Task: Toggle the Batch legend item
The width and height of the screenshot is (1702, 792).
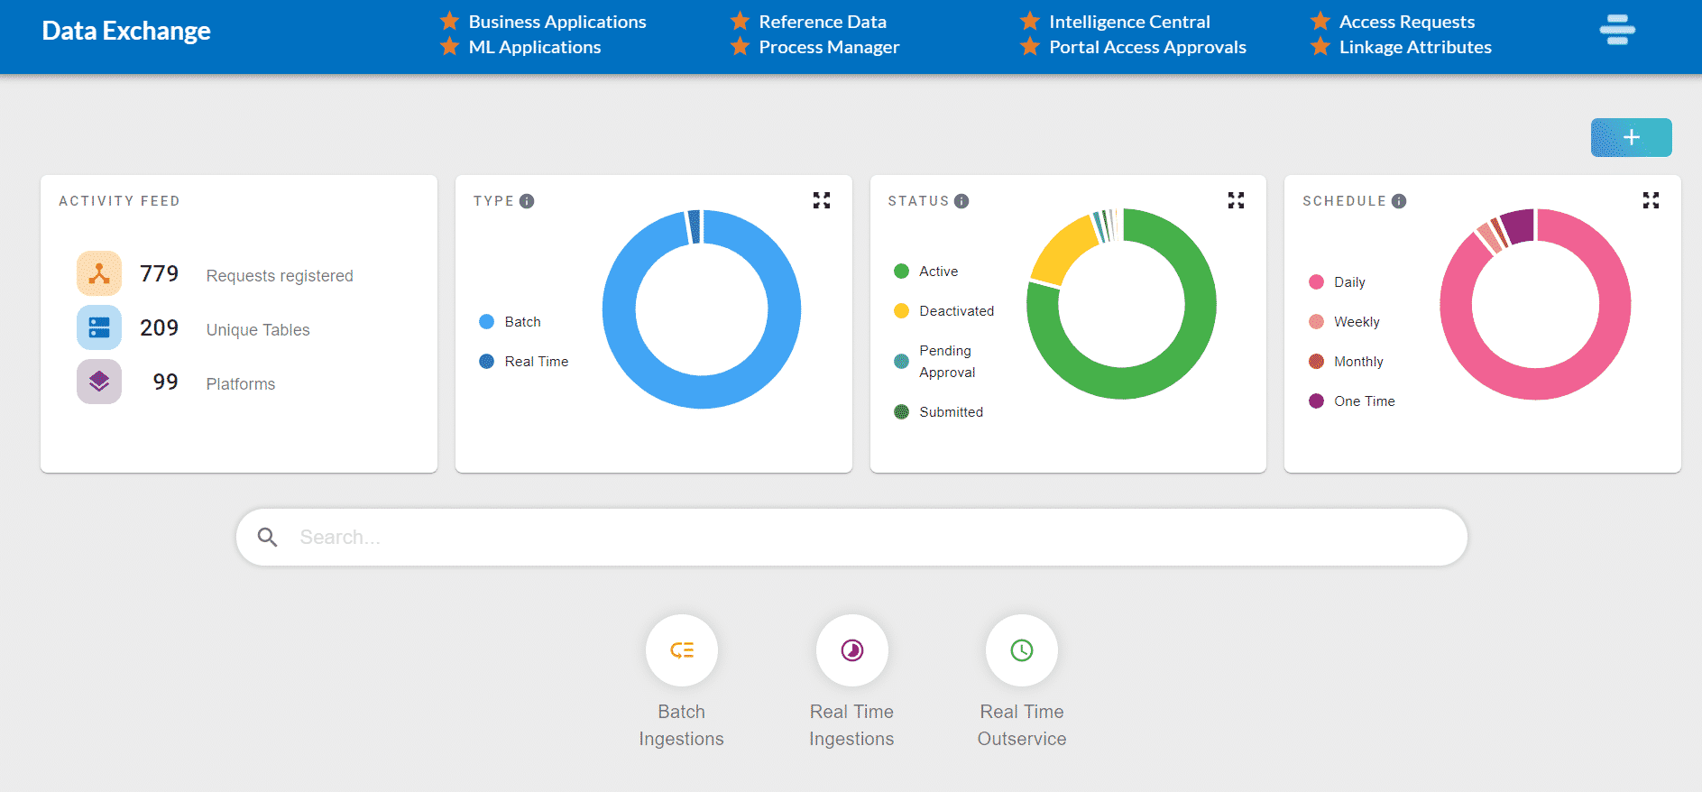Action: (511, 322)
